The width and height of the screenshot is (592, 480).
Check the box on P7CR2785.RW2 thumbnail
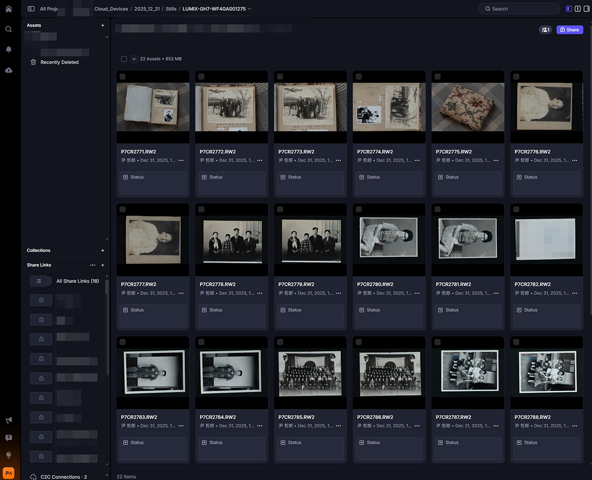tap(280, 342)
